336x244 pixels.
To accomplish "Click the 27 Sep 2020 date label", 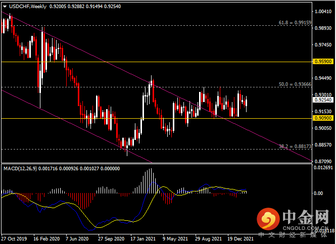I will point(111,238).
